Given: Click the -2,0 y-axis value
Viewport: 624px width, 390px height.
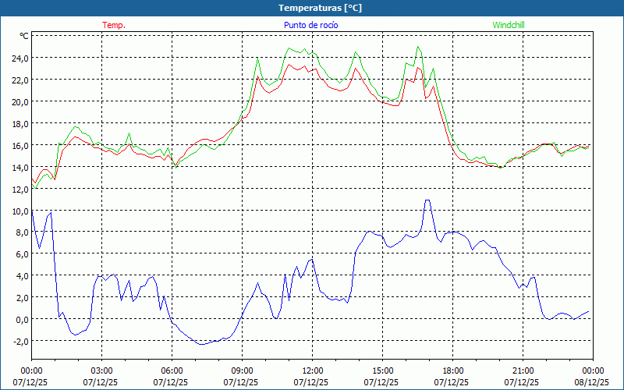Looking at the screenshot, I should (19, 341).
